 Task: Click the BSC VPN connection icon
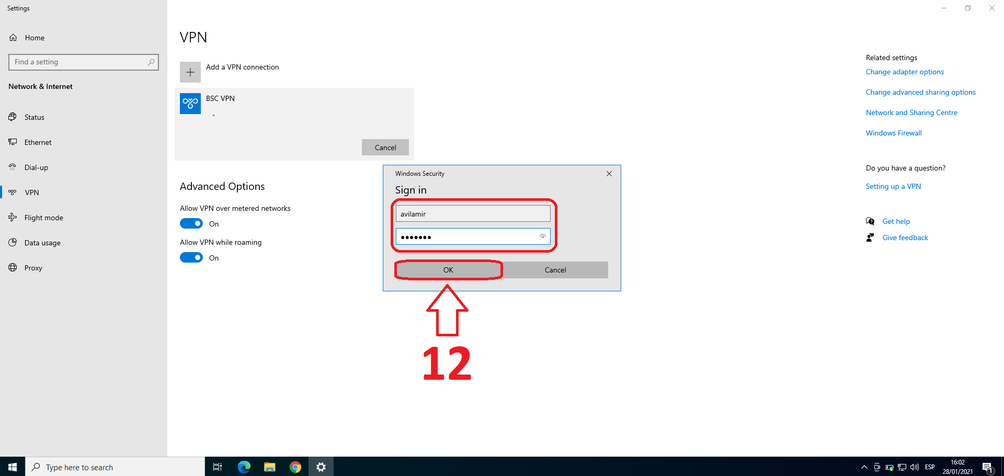(190, 103)
